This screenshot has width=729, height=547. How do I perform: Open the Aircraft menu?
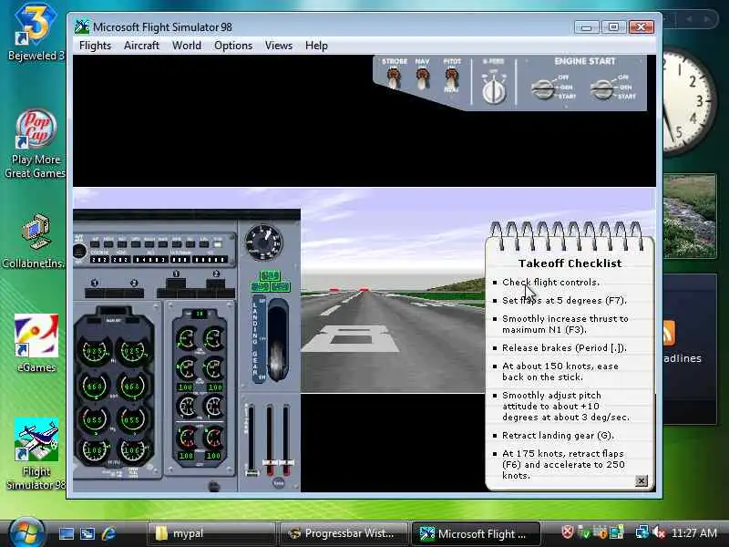pos(141,46)
